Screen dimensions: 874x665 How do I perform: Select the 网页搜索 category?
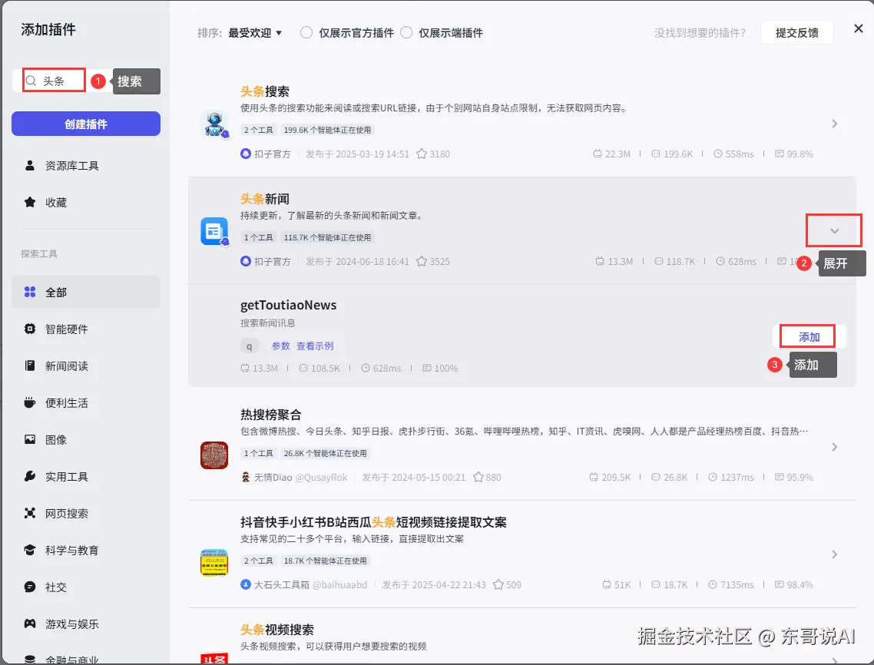click(86, 513)
